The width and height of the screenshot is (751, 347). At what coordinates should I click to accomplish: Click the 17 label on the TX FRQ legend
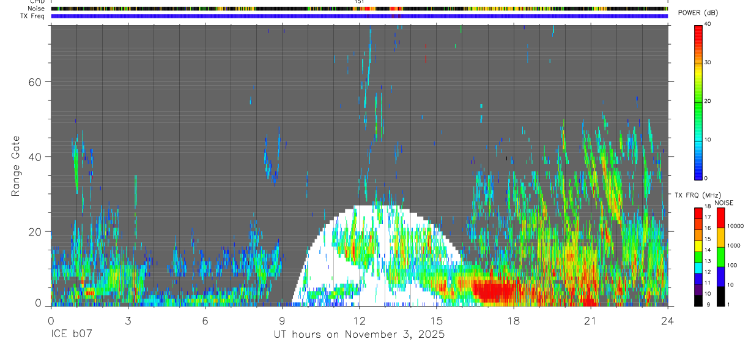[x=707, y=217]
